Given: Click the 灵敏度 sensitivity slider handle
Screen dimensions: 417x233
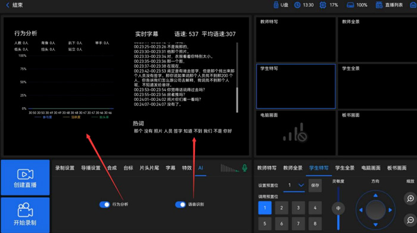Looking at the screenshot, I should pos(338,208).
